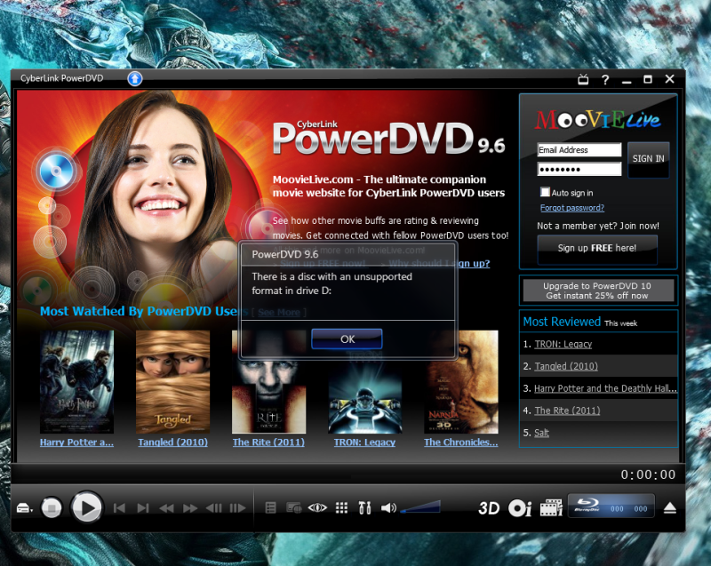The height and width of the screenshot is (566, 711).
Task: Open TRON: Legacy in Most Reviewed list
Action: (563, 345)
